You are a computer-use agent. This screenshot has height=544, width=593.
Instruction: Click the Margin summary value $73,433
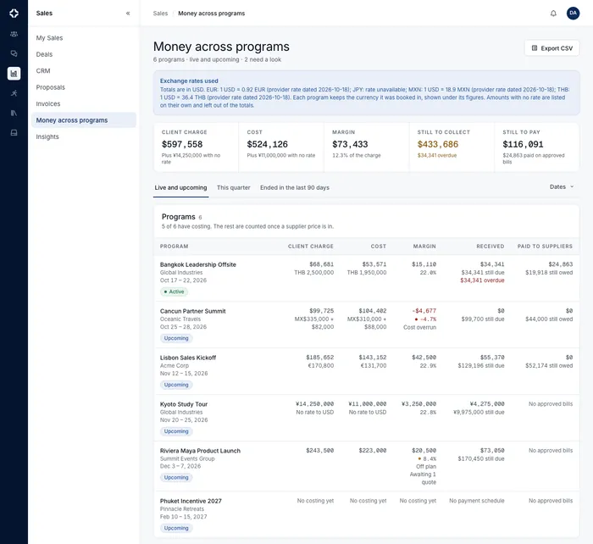tap(350, 144)
